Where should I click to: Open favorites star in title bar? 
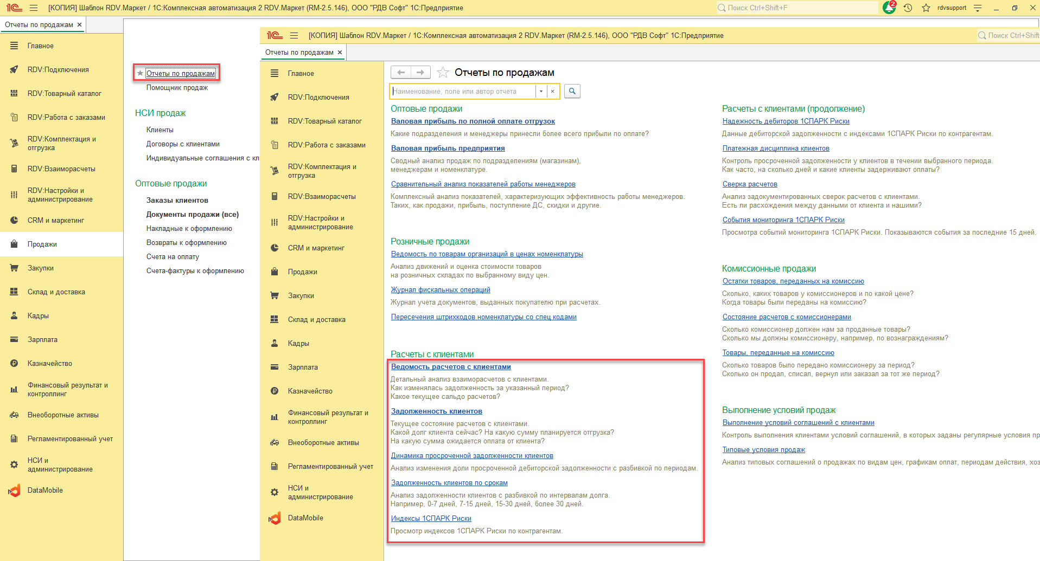[926, 8]
